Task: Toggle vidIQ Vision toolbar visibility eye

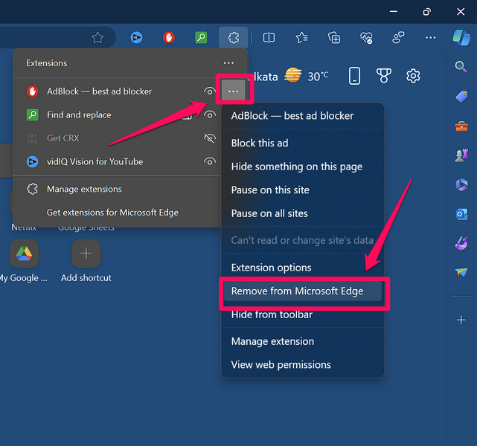Action: [210, 161]
